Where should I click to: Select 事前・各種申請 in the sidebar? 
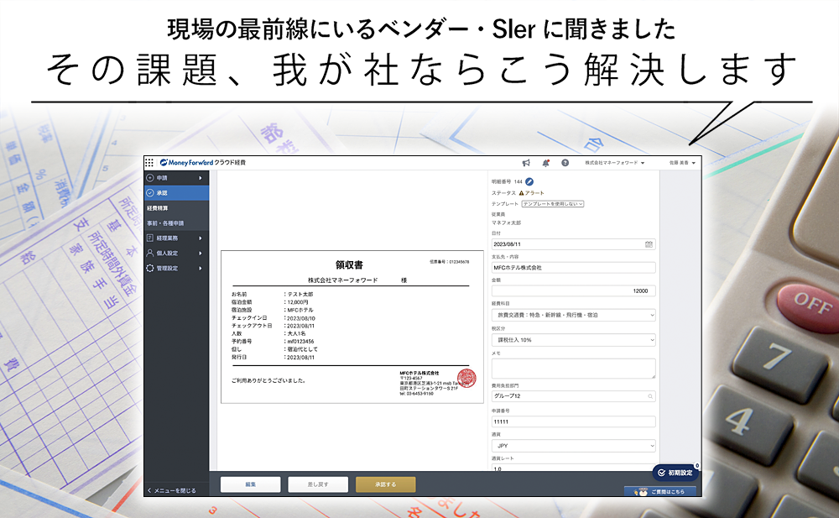[165, 223]
